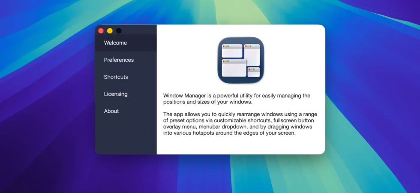This screenshot has width=420, height=193.
Task: Click the top-left mini window inside app icon
Action: 232,51
